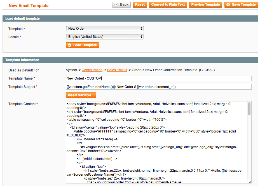Click the Template Content scrollbar thumb
This screenshot has height=186, width=260.
[x=249, y=109]
